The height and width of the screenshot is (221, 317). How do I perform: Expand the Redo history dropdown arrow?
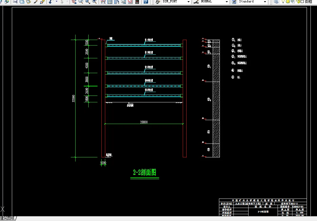[x=67, y=1]
